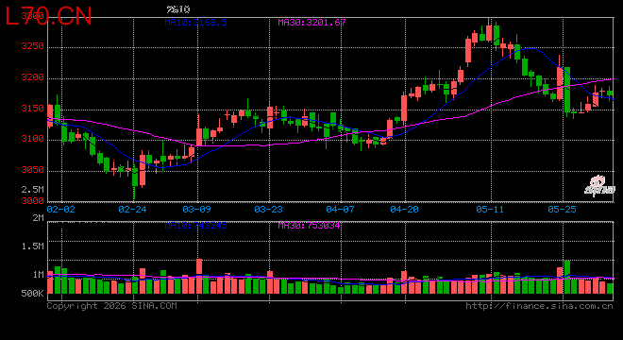Click the 1M volume axis label

(38, 275)
